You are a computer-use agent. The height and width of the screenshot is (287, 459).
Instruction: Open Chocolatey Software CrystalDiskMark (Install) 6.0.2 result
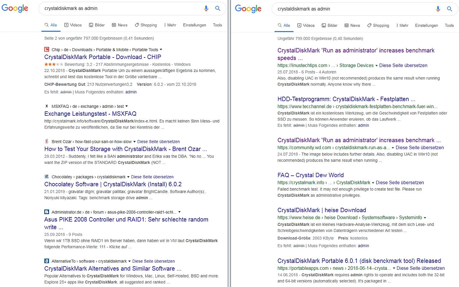[x=113, y=184]
